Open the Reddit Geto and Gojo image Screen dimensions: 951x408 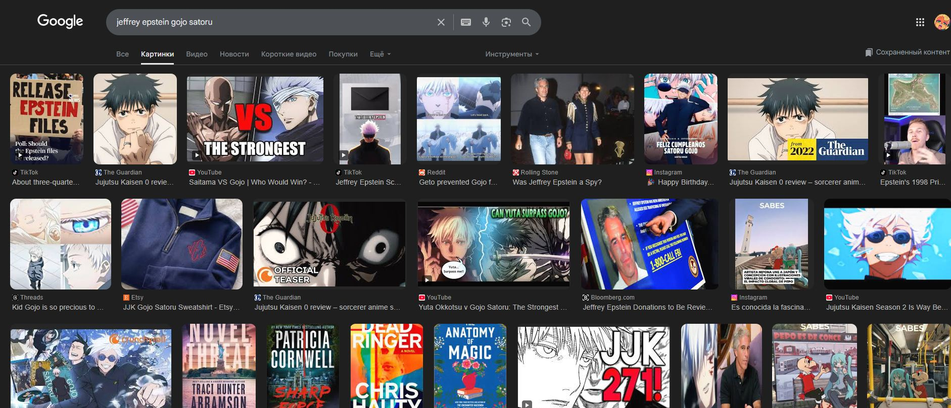point(459,119)
